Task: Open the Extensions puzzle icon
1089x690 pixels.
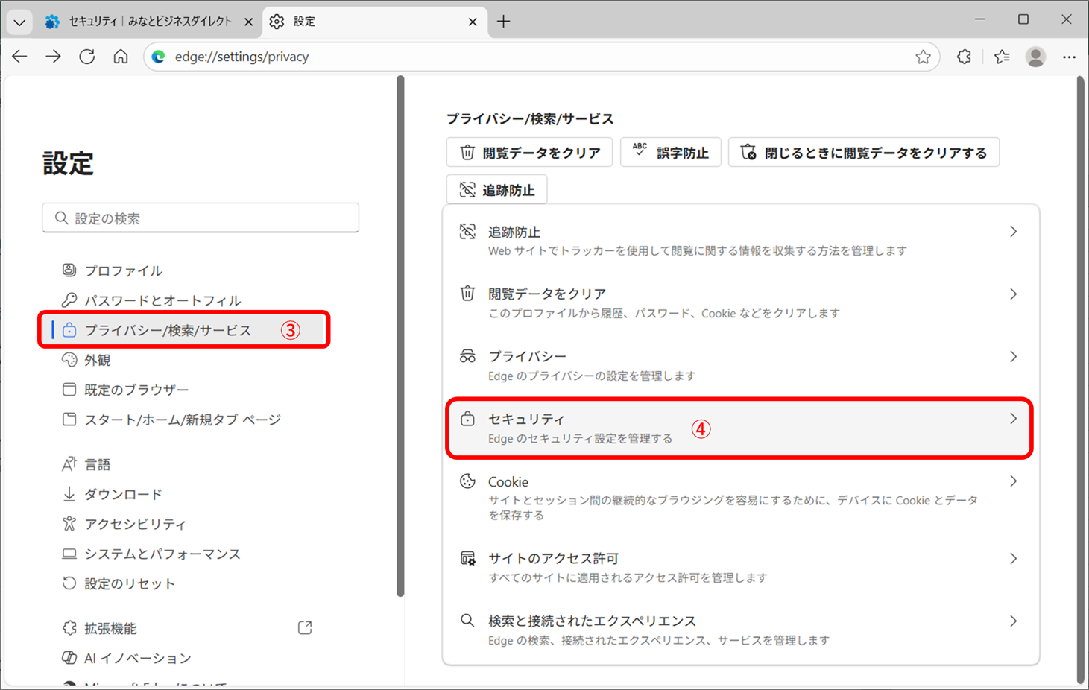Action: coord(964,57)
